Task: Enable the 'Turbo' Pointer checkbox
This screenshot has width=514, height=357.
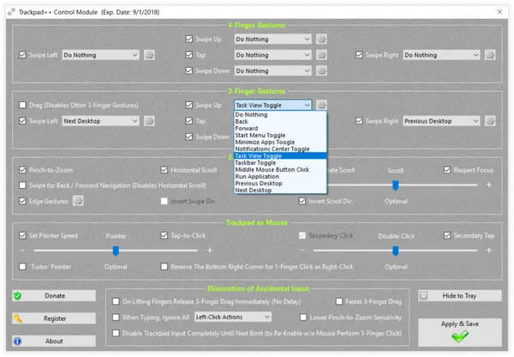Action: [x=22, y=266]
